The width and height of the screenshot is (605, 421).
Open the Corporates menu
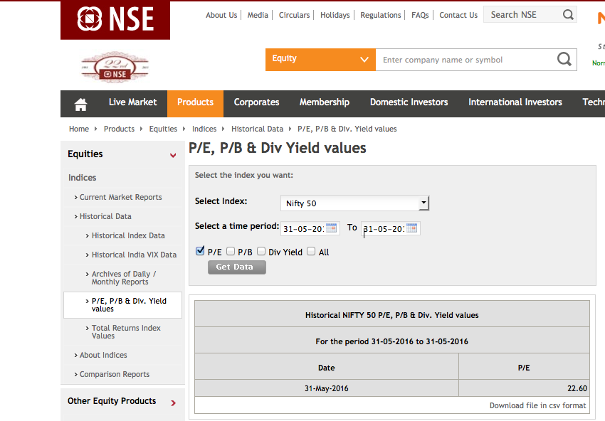coord(256,102)
